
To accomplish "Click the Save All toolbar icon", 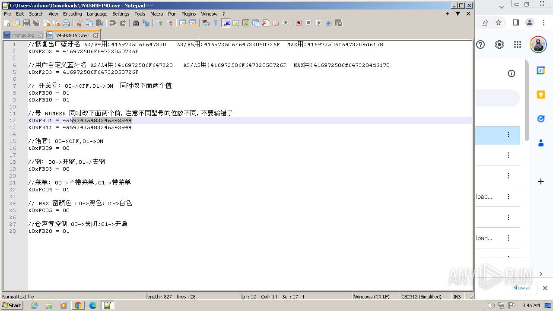I will pyautogui.click(x=36, y=23).
